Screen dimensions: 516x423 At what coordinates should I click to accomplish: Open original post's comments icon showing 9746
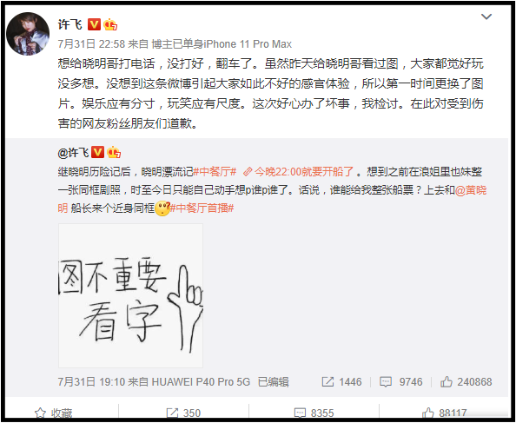[x=401, y=382]
